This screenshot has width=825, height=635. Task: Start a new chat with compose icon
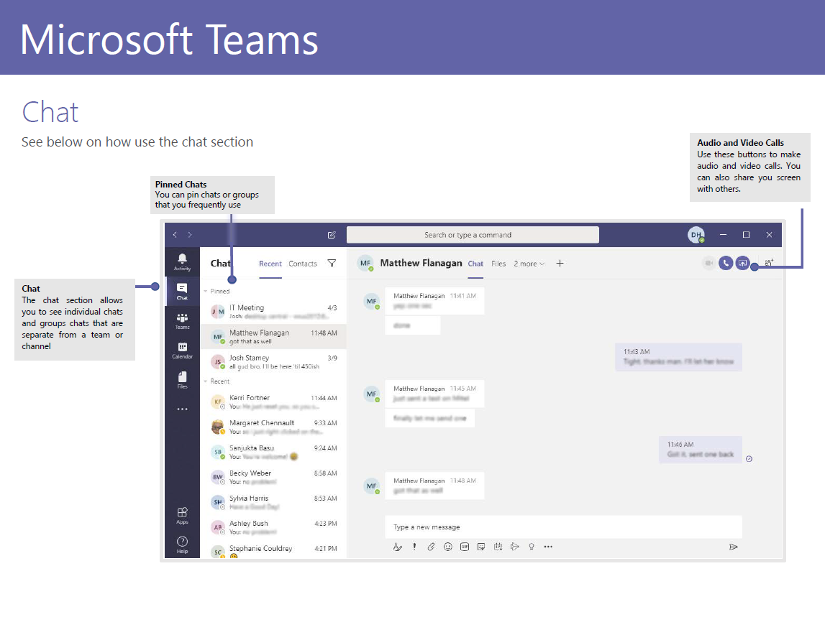coord(332,235)
